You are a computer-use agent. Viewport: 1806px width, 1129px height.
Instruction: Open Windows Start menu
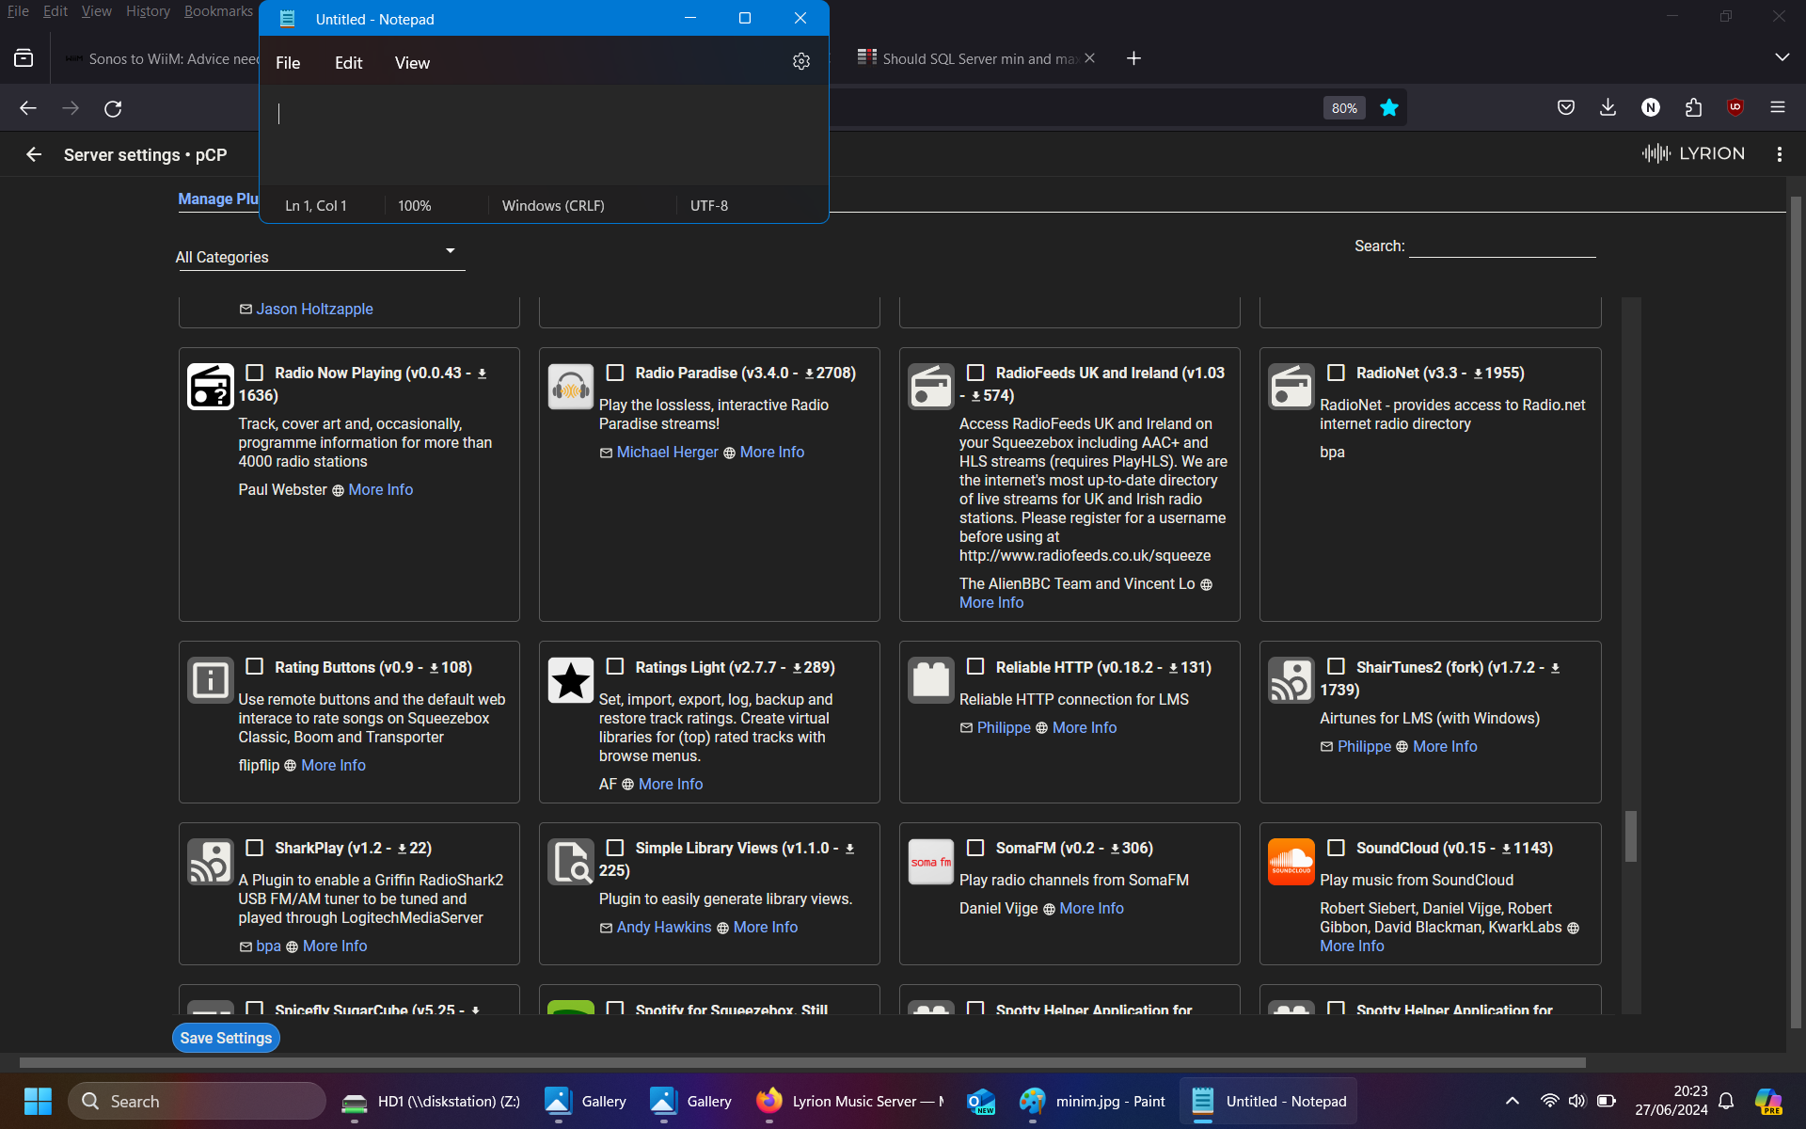pos(38,1101)
